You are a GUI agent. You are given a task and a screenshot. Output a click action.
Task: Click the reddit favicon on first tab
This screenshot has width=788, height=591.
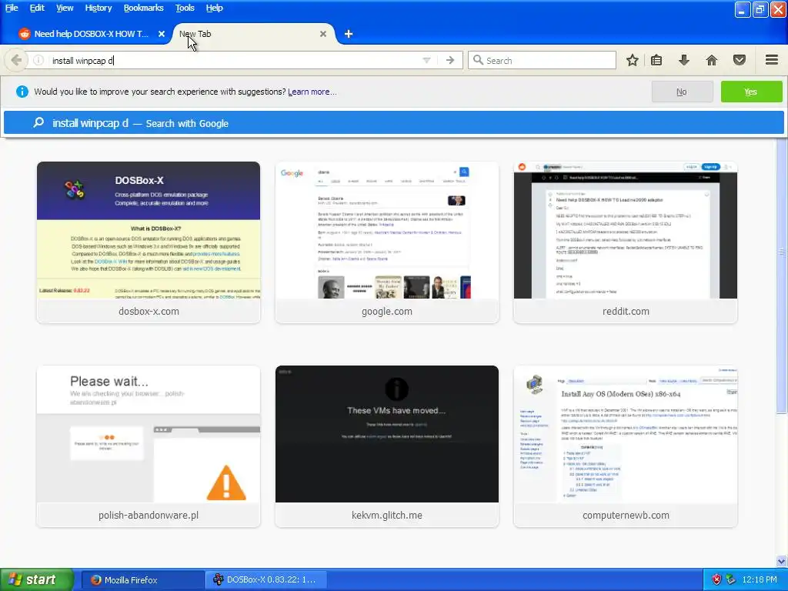24,34
